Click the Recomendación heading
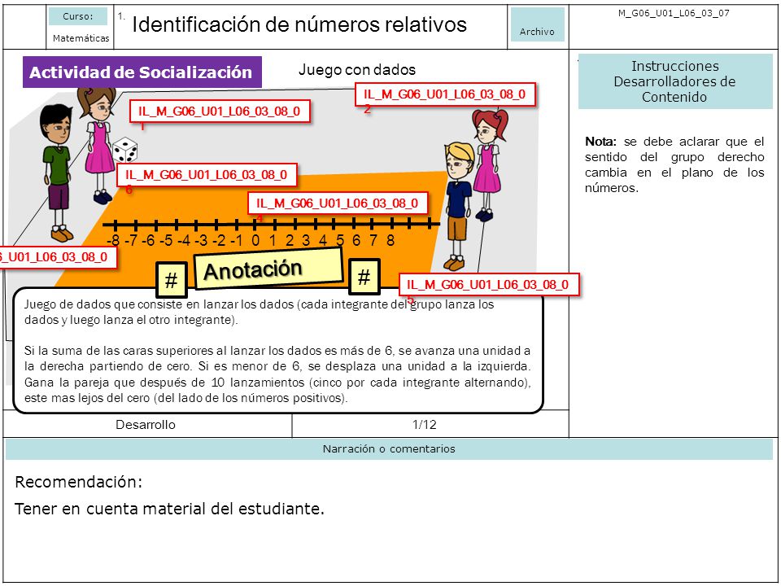Screen dimensions: 781x586 [x=79, y=482]
